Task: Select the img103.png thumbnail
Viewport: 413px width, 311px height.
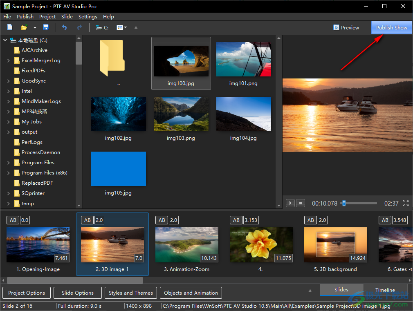Action: click(x=181, y=114)
